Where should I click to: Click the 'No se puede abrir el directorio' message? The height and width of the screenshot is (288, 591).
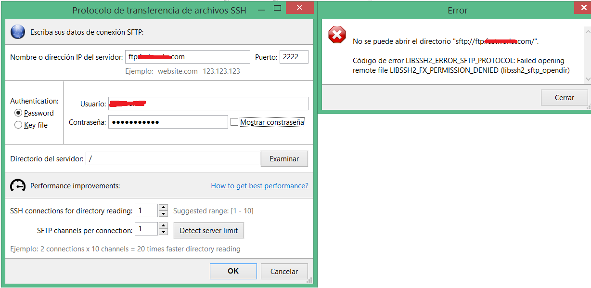[446, 41]
